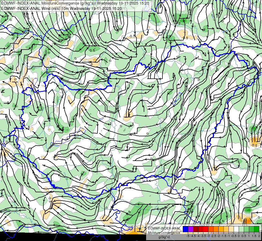
Task: Click the -5 tick label on legend scale
Action: click(x=188, y=236)
